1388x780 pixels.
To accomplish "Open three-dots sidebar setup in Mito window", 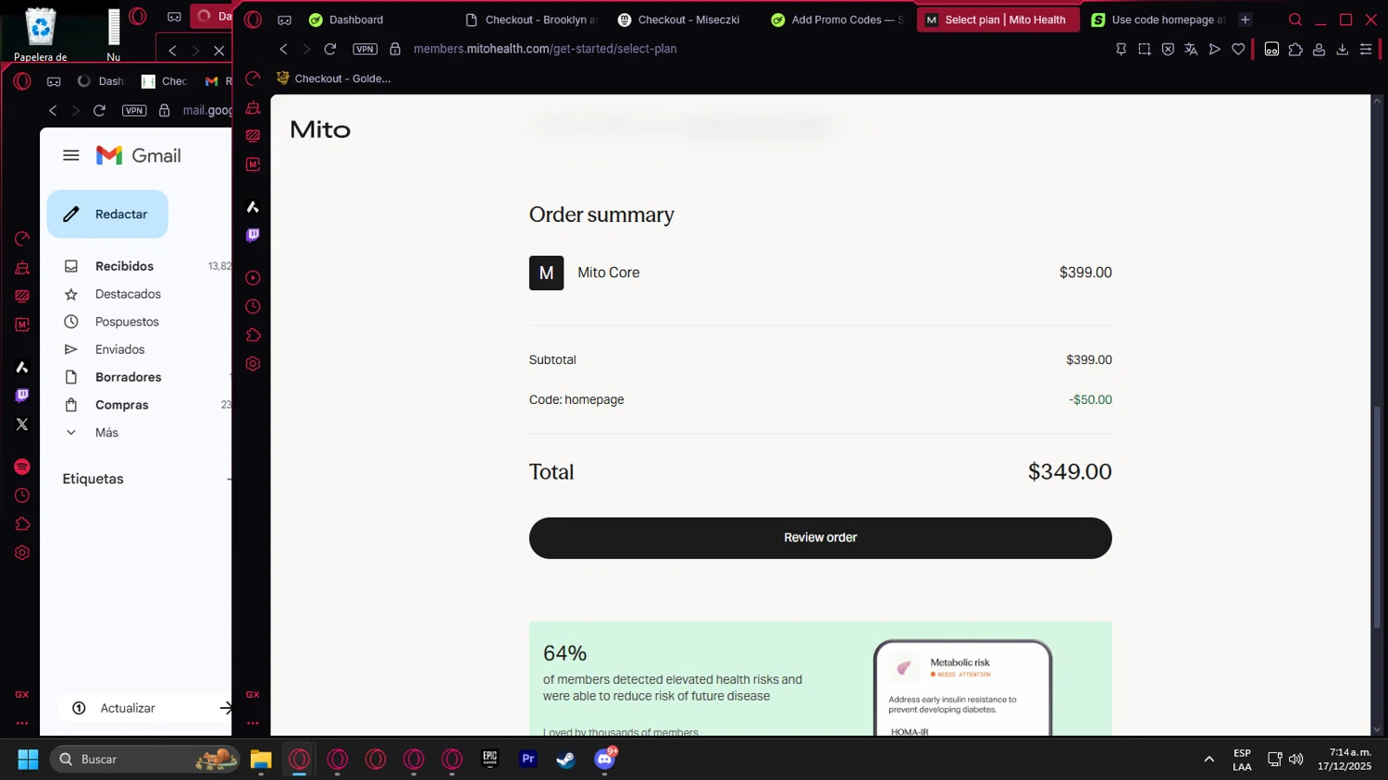I will click(x=253, y=723).
